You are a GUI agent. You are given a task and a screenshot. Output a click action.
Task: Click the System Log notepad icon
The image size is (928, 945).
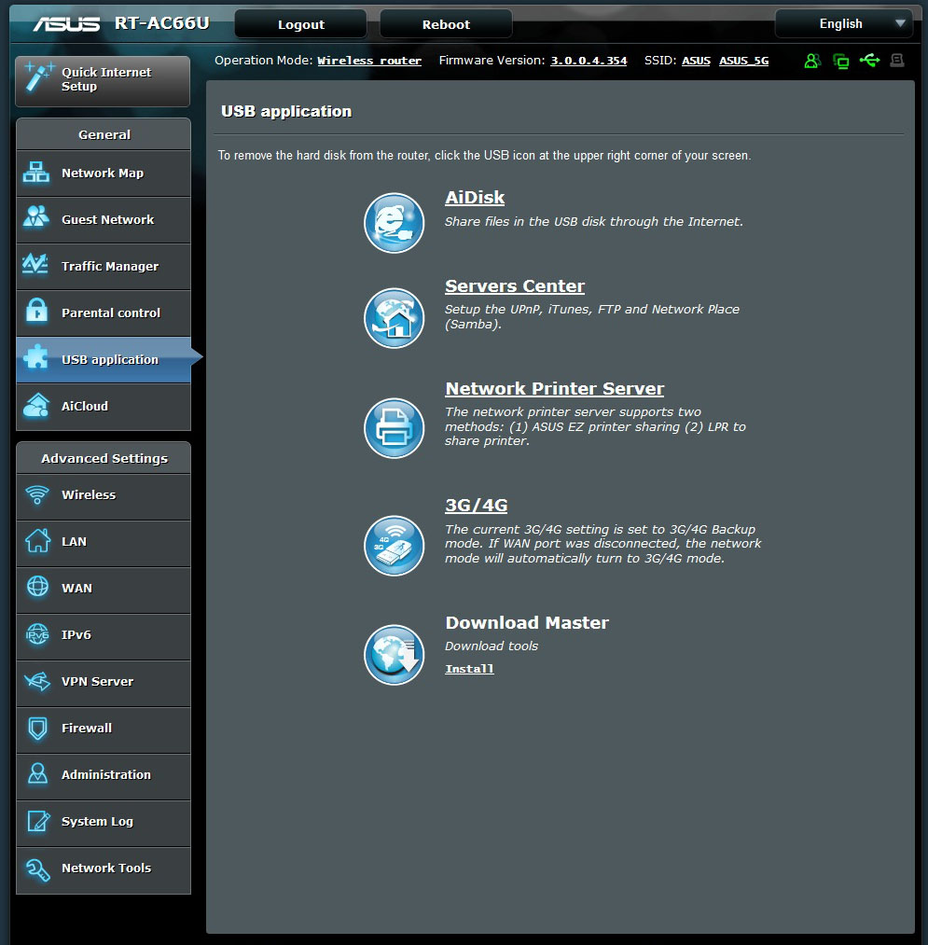[x=38, y=821]
